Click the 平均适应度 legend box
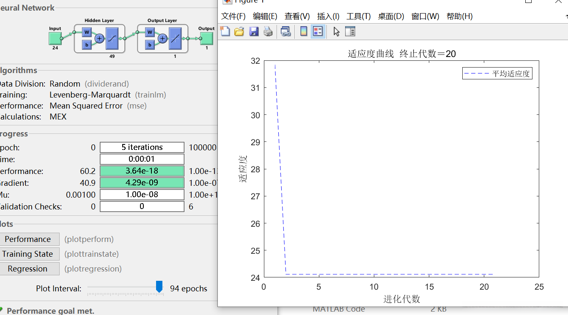The width and height of the screenshot is (568, 315). (x=497, y=73)
